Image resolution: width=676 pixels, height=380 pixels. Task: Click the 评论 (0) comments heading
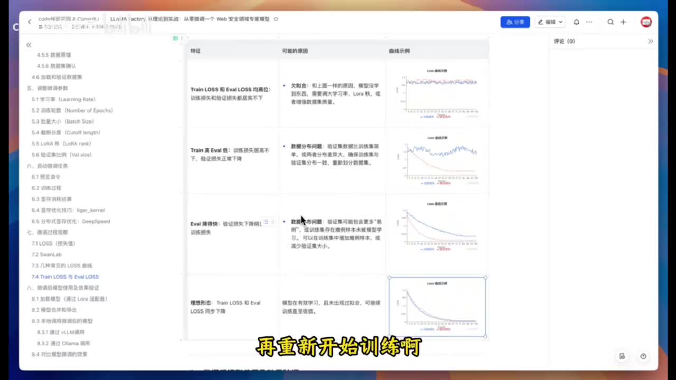point(564,41)
